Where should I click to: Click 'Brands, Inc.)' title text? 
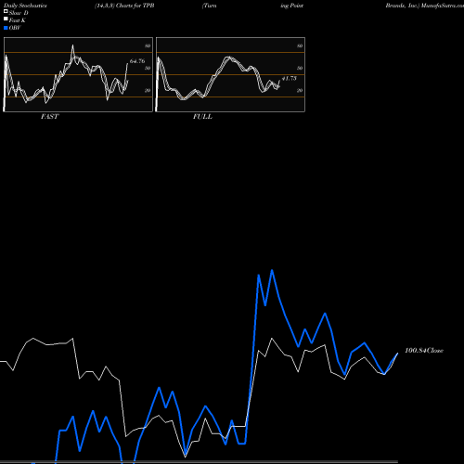pyautogui.click(x=402, y=6)
